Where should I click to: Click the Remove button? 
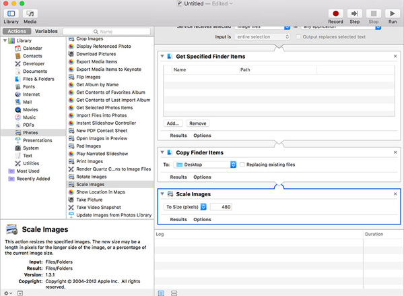tap(198, 123)
